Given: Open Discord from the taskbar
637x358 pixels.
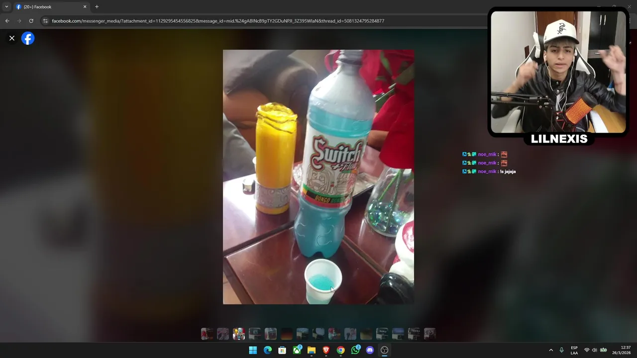Looking at the screenshot, I should (370, 350).
